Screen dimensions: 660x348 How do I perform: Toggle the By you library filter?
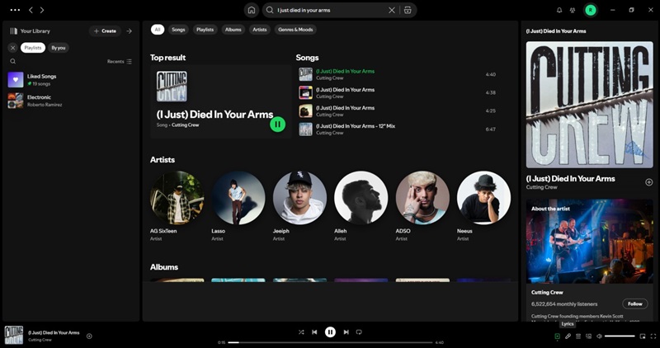59,48
